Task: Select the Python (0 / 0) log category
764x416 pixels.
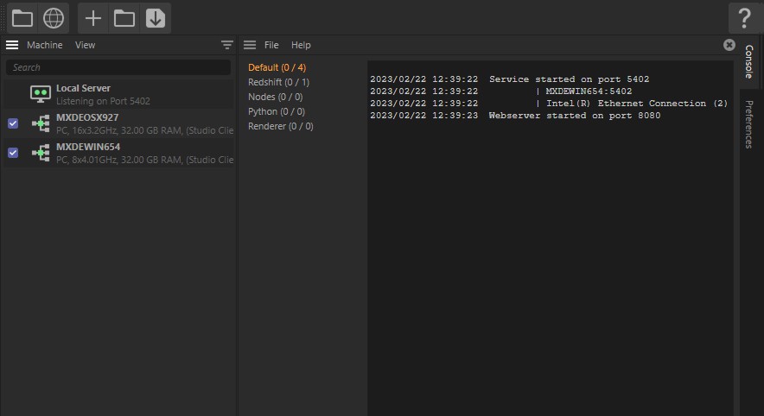Action: tap(277, 111)
